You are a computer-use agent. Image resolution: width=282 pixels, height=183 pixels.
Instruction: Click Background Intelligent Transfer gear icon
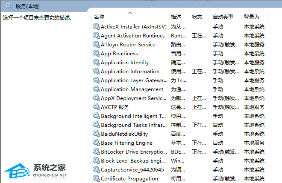point(97,116)
